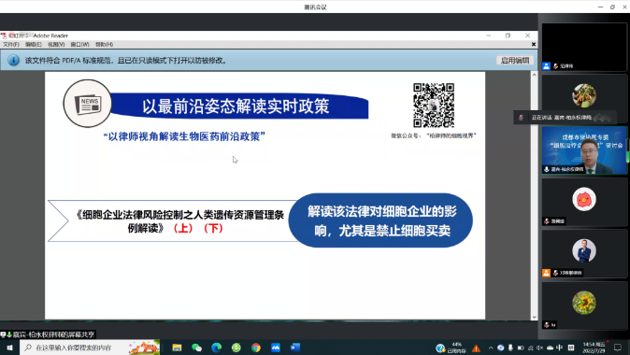Viewport: 630px width, 355px height.
Task: Open Tencent Meeting from the taskbar
Action: pos(276,348)
